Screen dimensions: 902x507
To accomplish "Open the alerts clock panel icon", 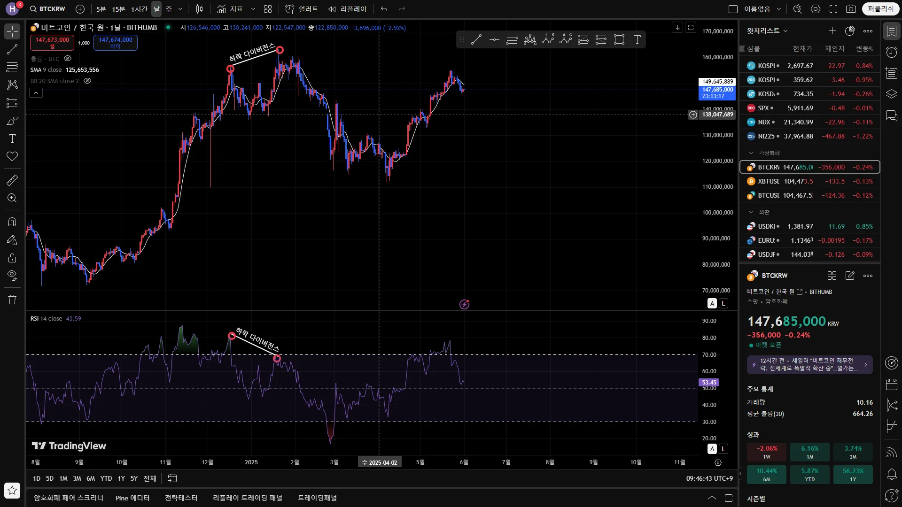I will 891,52.
